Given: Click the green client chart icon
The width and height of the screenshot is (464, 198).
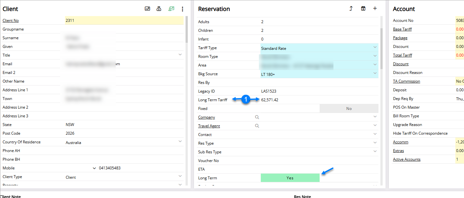Looking at the screenshot, I should (x=171, y=9).
